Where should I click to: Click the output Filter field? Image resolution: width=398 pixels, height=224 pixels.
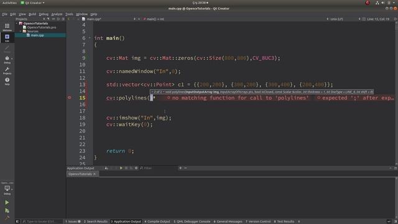159,168
